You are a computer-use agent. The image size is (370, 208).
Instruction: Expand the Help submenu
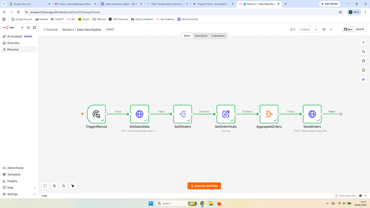tap(35, 188)
